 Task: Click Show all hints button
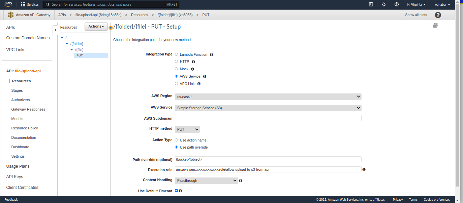416,15
